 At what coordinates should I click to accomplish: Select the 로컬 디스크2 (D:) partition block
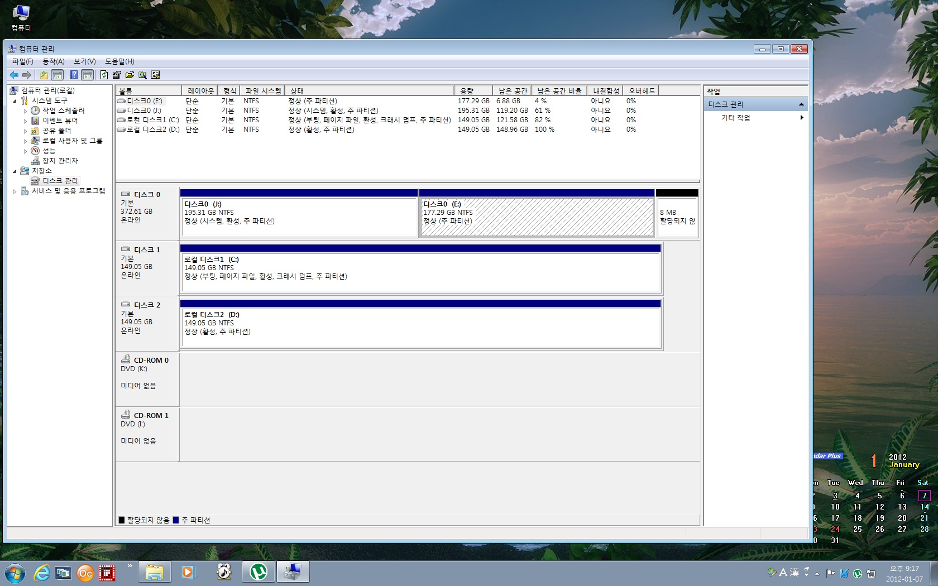(420, 324)
